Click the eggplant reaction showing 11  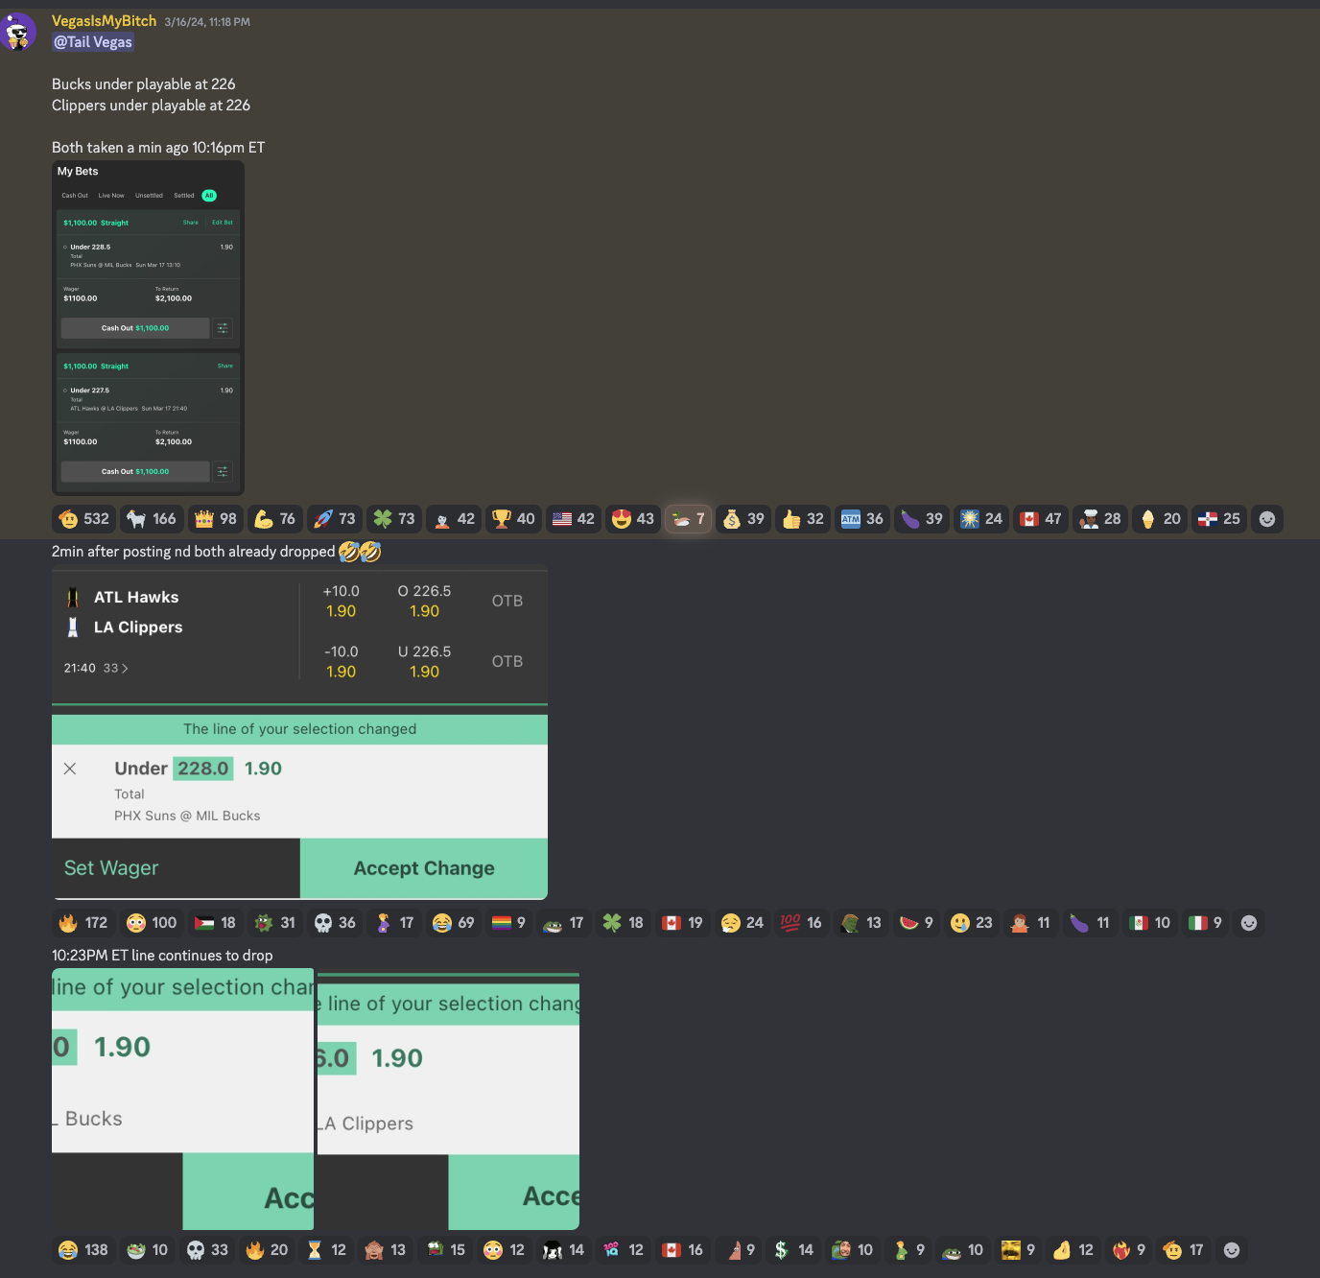pos(1091,923)
